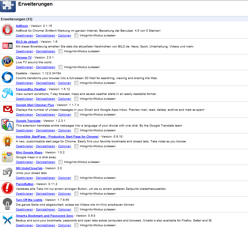Viewport: 248px width, 228px height.
Task: Open the Google Translate title link
Action: click(x=28, y=121)
